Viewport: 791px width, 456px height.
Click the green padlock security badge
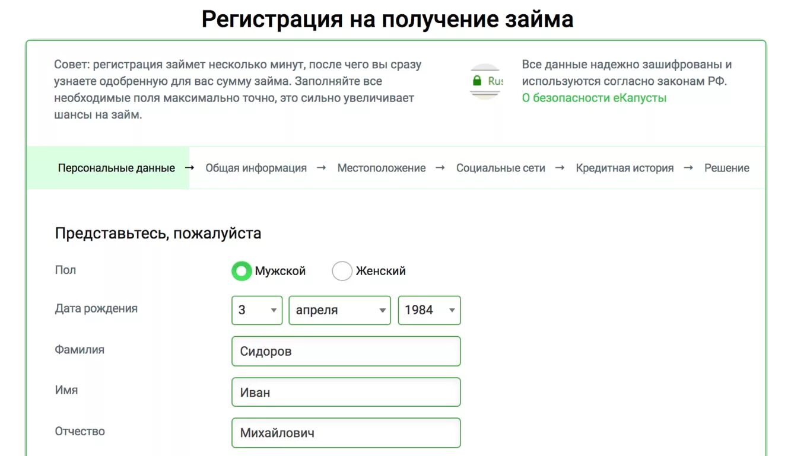[487, 81]
